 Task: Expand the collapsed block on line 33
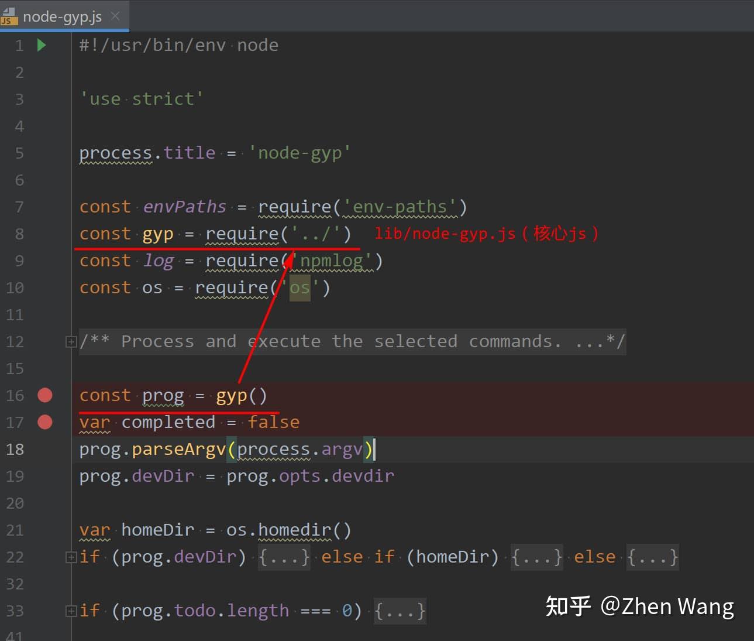coord(70,611)
